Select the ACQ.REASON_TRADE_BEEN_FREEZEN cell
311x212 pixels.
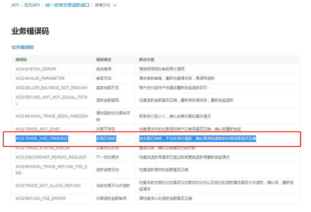tap(51, 116)
